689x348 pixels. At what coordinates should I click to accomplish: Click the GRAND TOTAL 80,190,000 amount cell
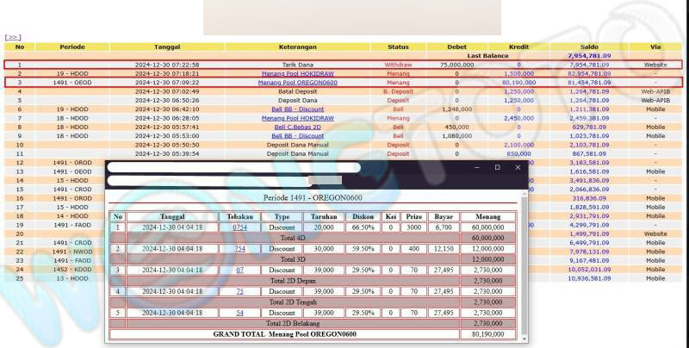487,333
